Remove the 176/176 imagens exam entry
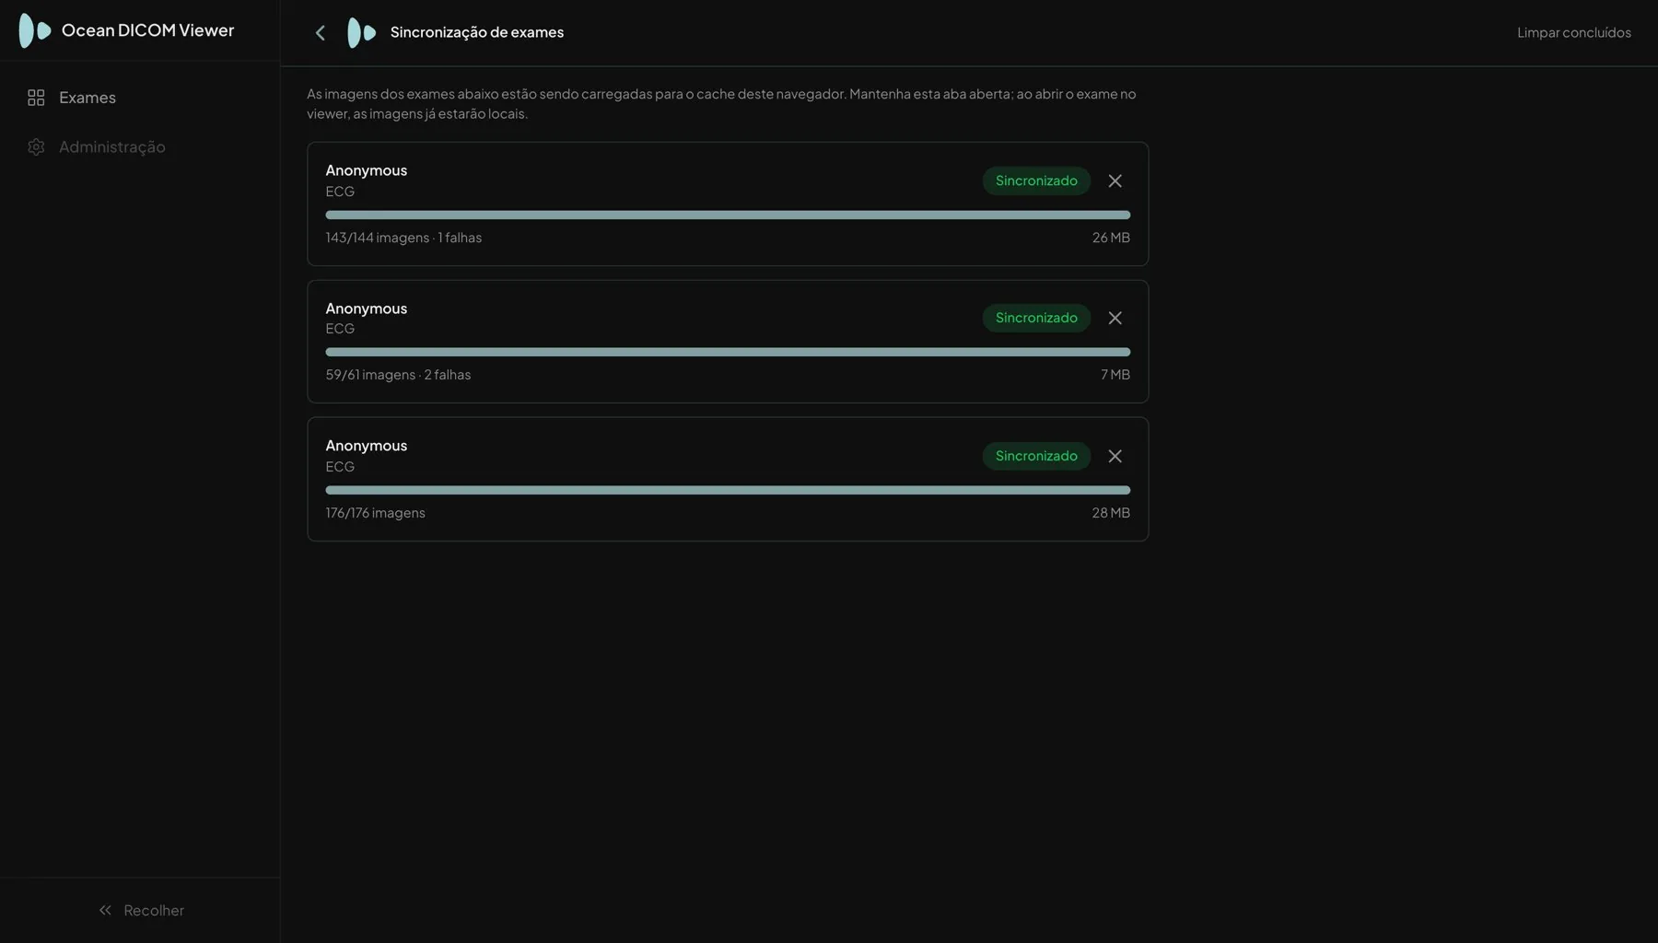The image size is (1658, 943). tap(1115, 457)
